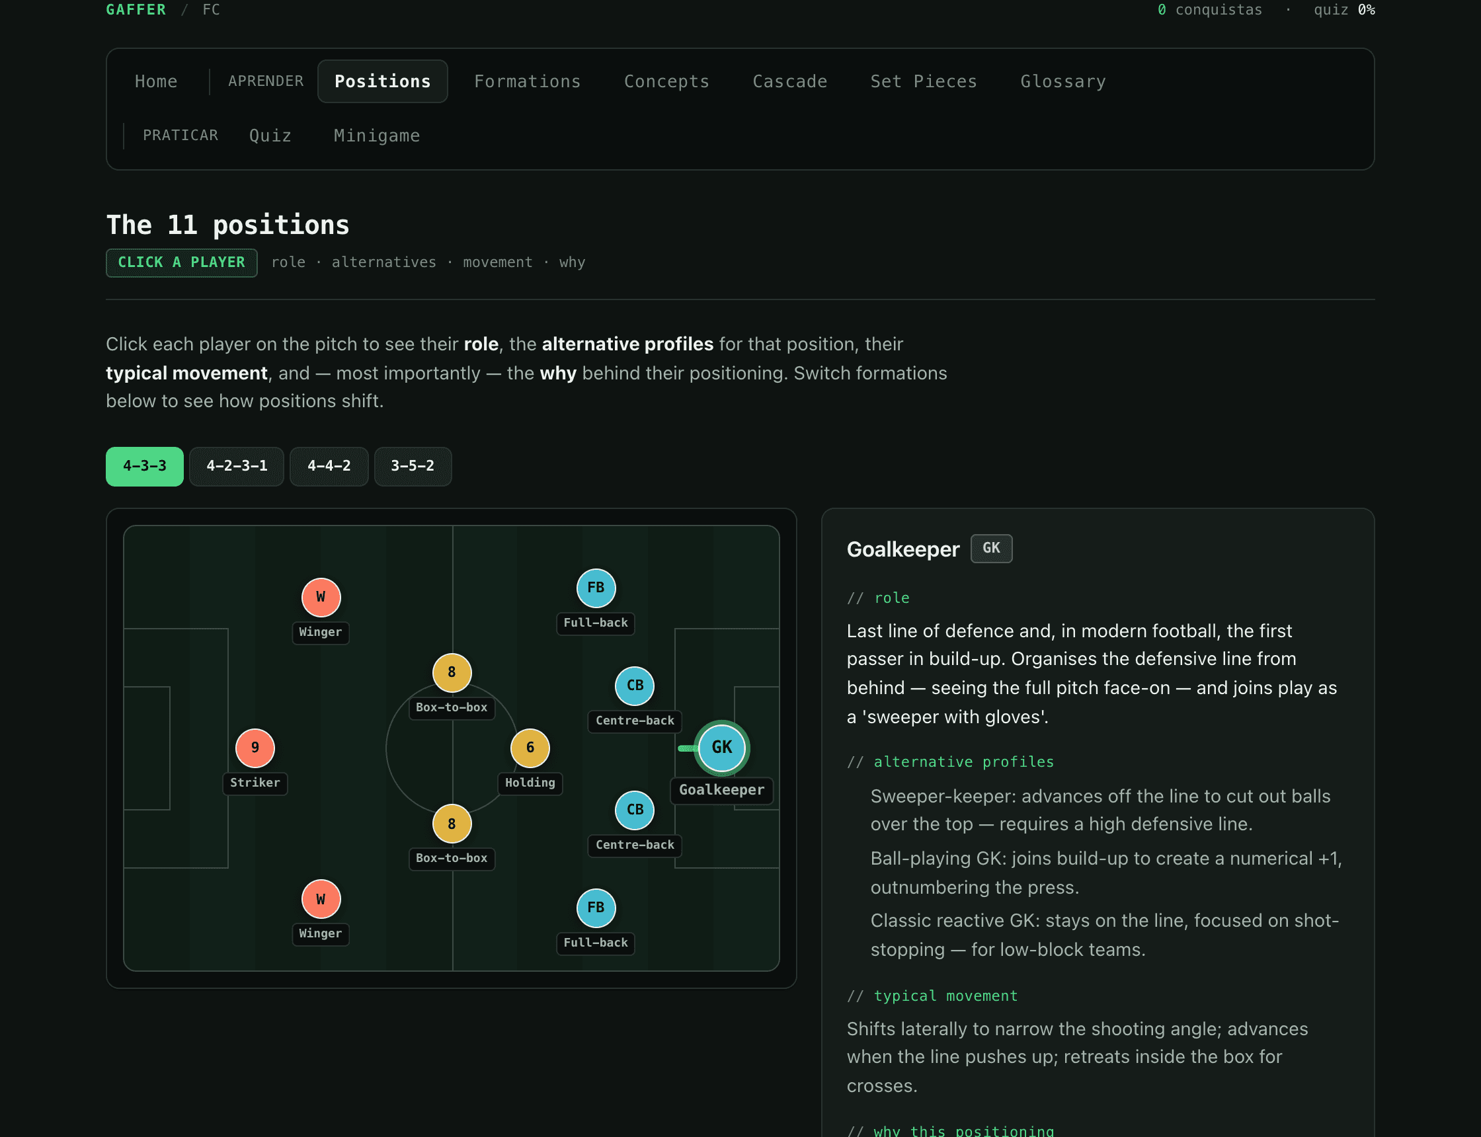Select the Striker number 9 marker
1481x1137 pixels.
click(x=255, y=748)
